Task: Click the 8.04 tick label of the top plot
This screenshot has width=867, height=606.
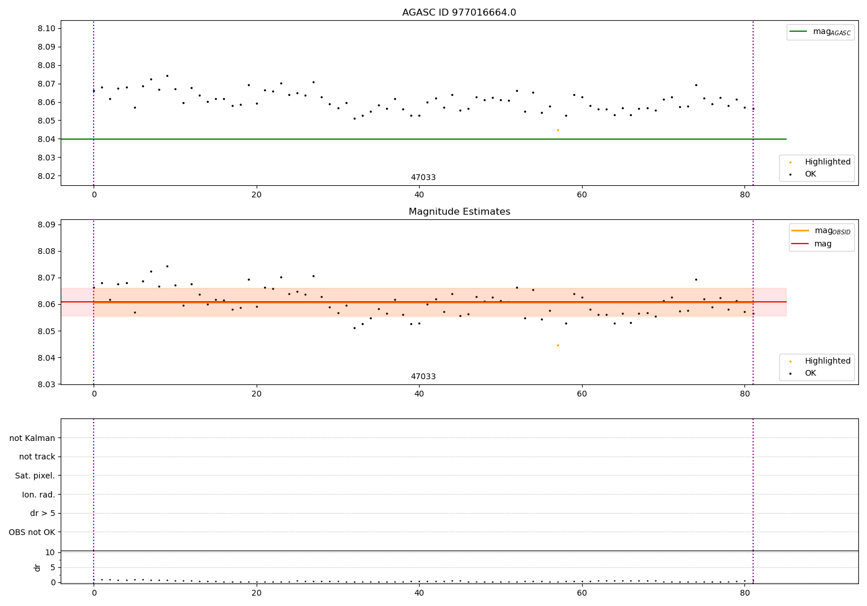Action: coord(45,139)
